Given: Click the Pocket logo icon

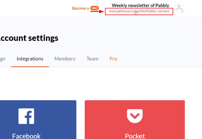Looking at the screenshot, I should pos(135,116).
